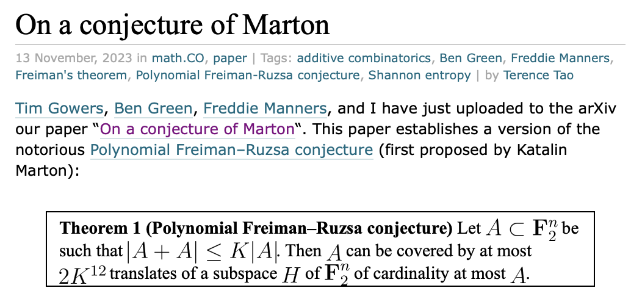
Task: Open the Freddie Manners tag in header
Action: pos(561,59)
